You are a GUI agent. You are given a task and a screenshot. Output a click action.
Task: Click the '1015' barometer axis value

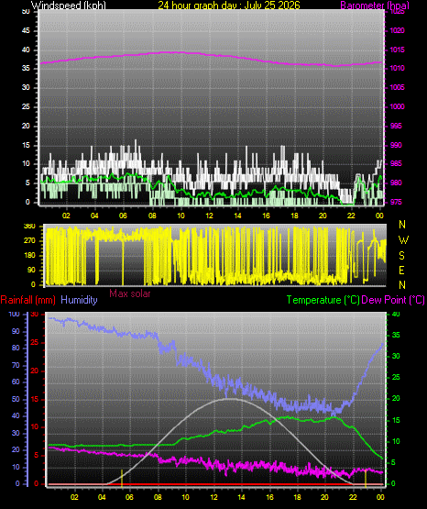pos(397,50)
